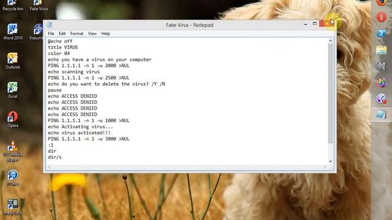Open the Help menu in Notepad
The width and height of the screenshot is (392, 220).
[x=105, y=34]
